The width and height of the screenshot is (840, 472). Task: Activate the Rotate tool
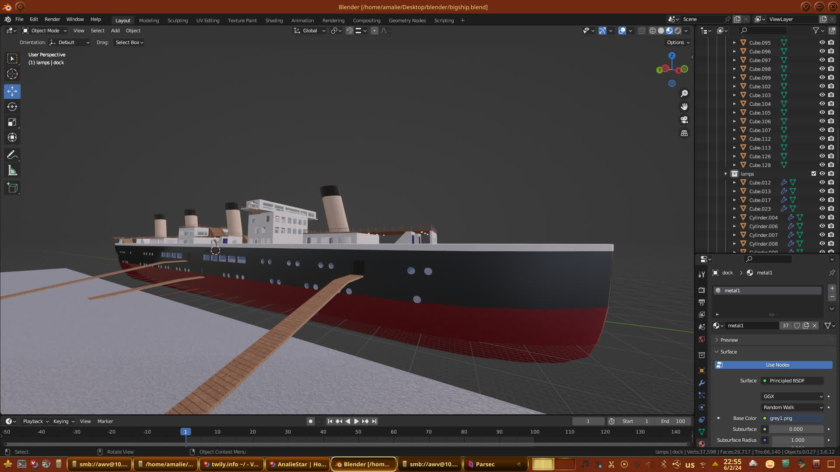tap(12, 107)
